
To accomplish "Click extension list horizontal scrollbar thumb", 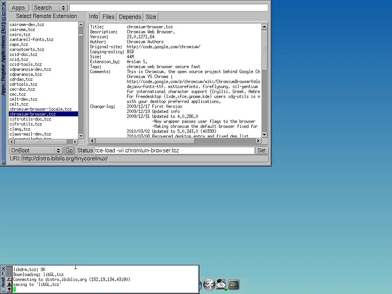I will (x=41, y=142).
